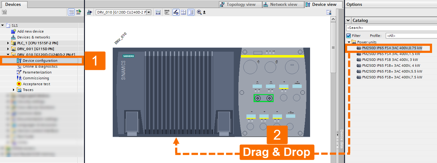The image size is (437, 163).
Task: Click the Acceptance test yellow icon
Action: pyautogui.click(x=19, y=84)
